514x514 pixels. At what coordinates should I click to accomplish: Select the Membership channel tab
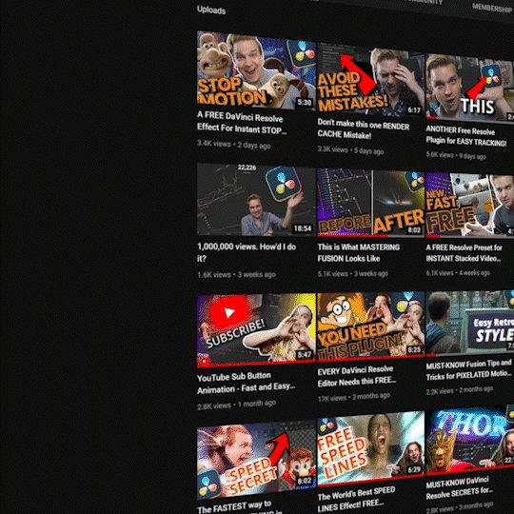[x=492, y=8]
